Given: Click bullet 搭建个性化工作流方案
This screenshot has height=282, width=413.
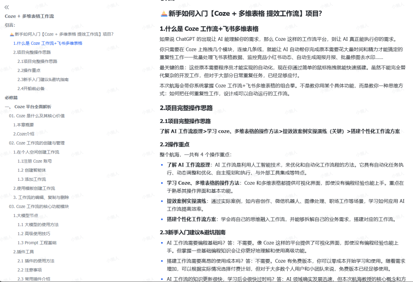Looking at the screenshot, I should (x=281, y=219).
